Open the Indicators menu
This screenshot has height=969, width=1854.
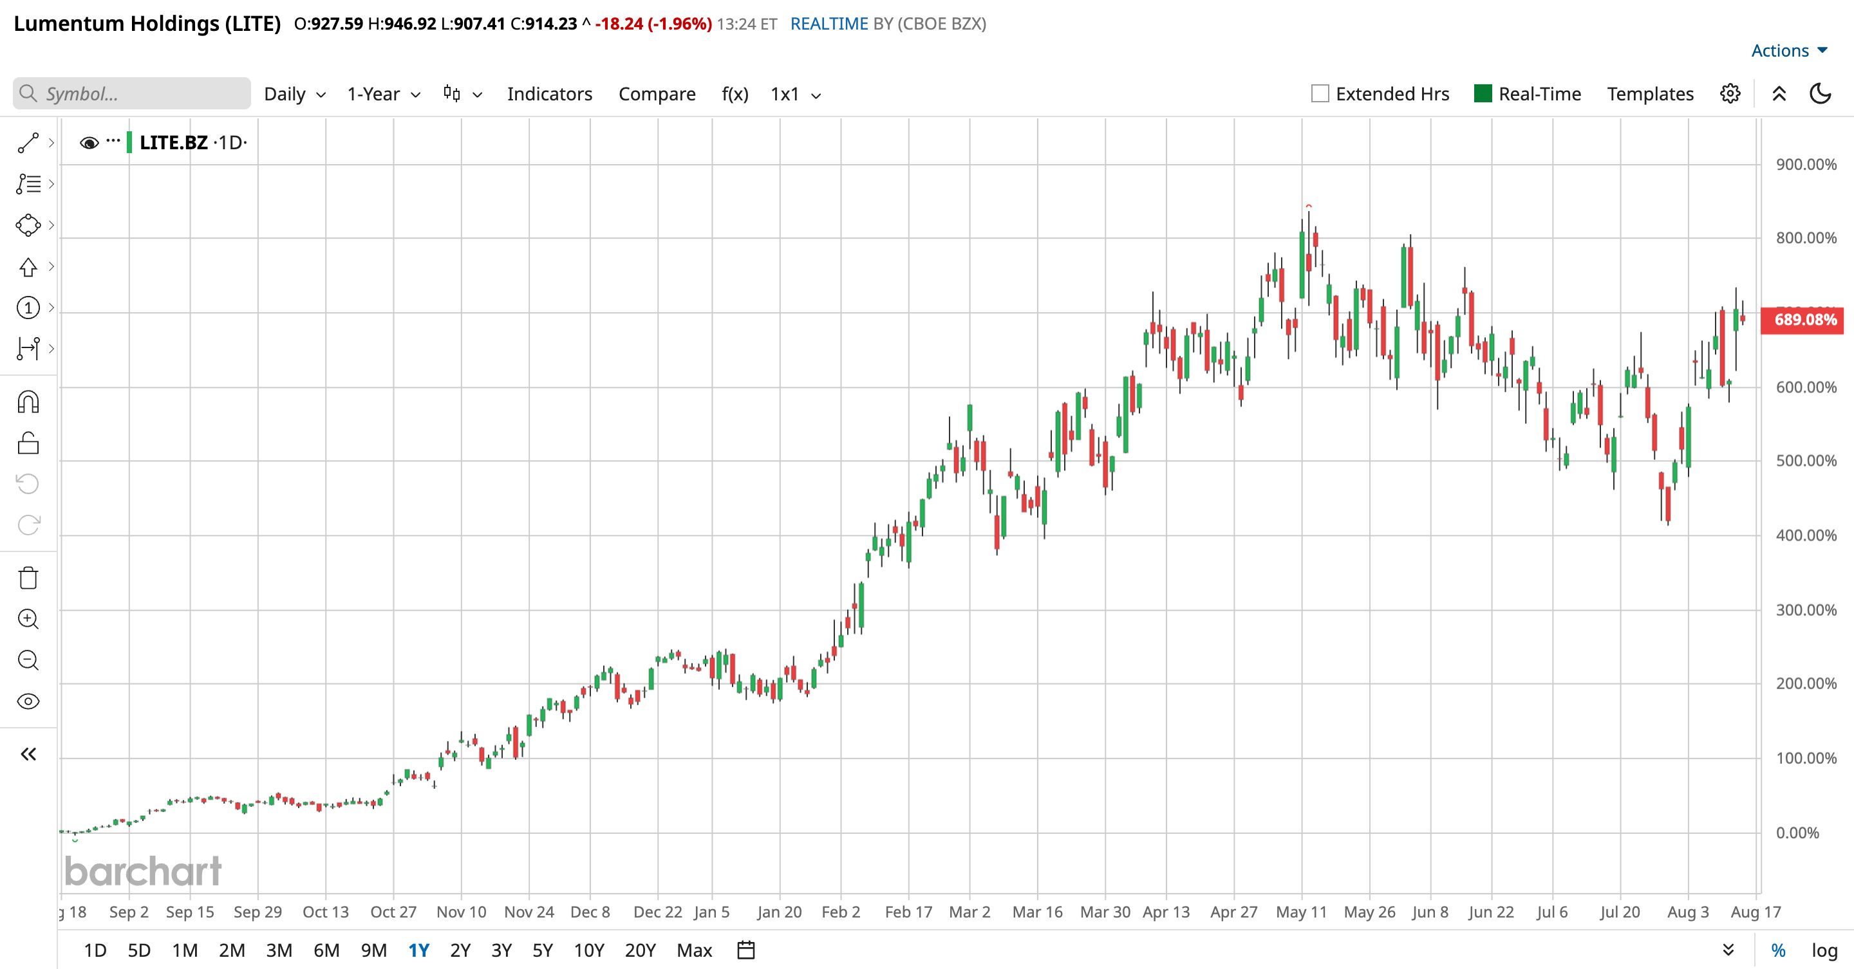click(x=549, y=94)
